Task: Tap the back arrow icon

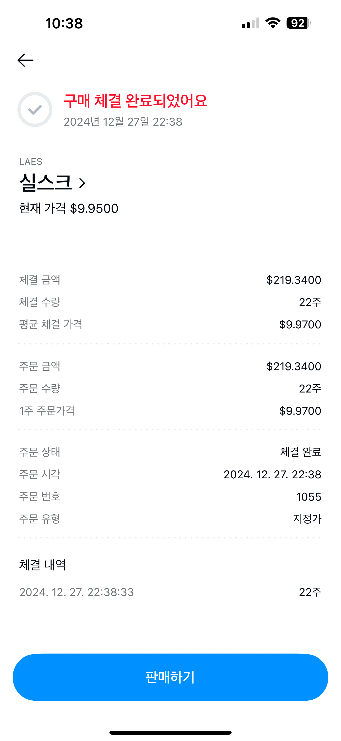Action: 26,60
